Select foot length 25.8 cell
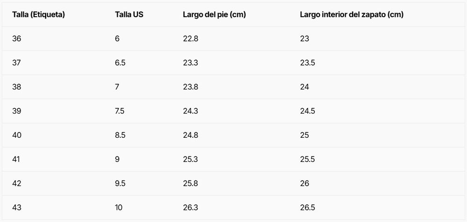The height and width of the screenshot is (222, 467). point(191,183)
